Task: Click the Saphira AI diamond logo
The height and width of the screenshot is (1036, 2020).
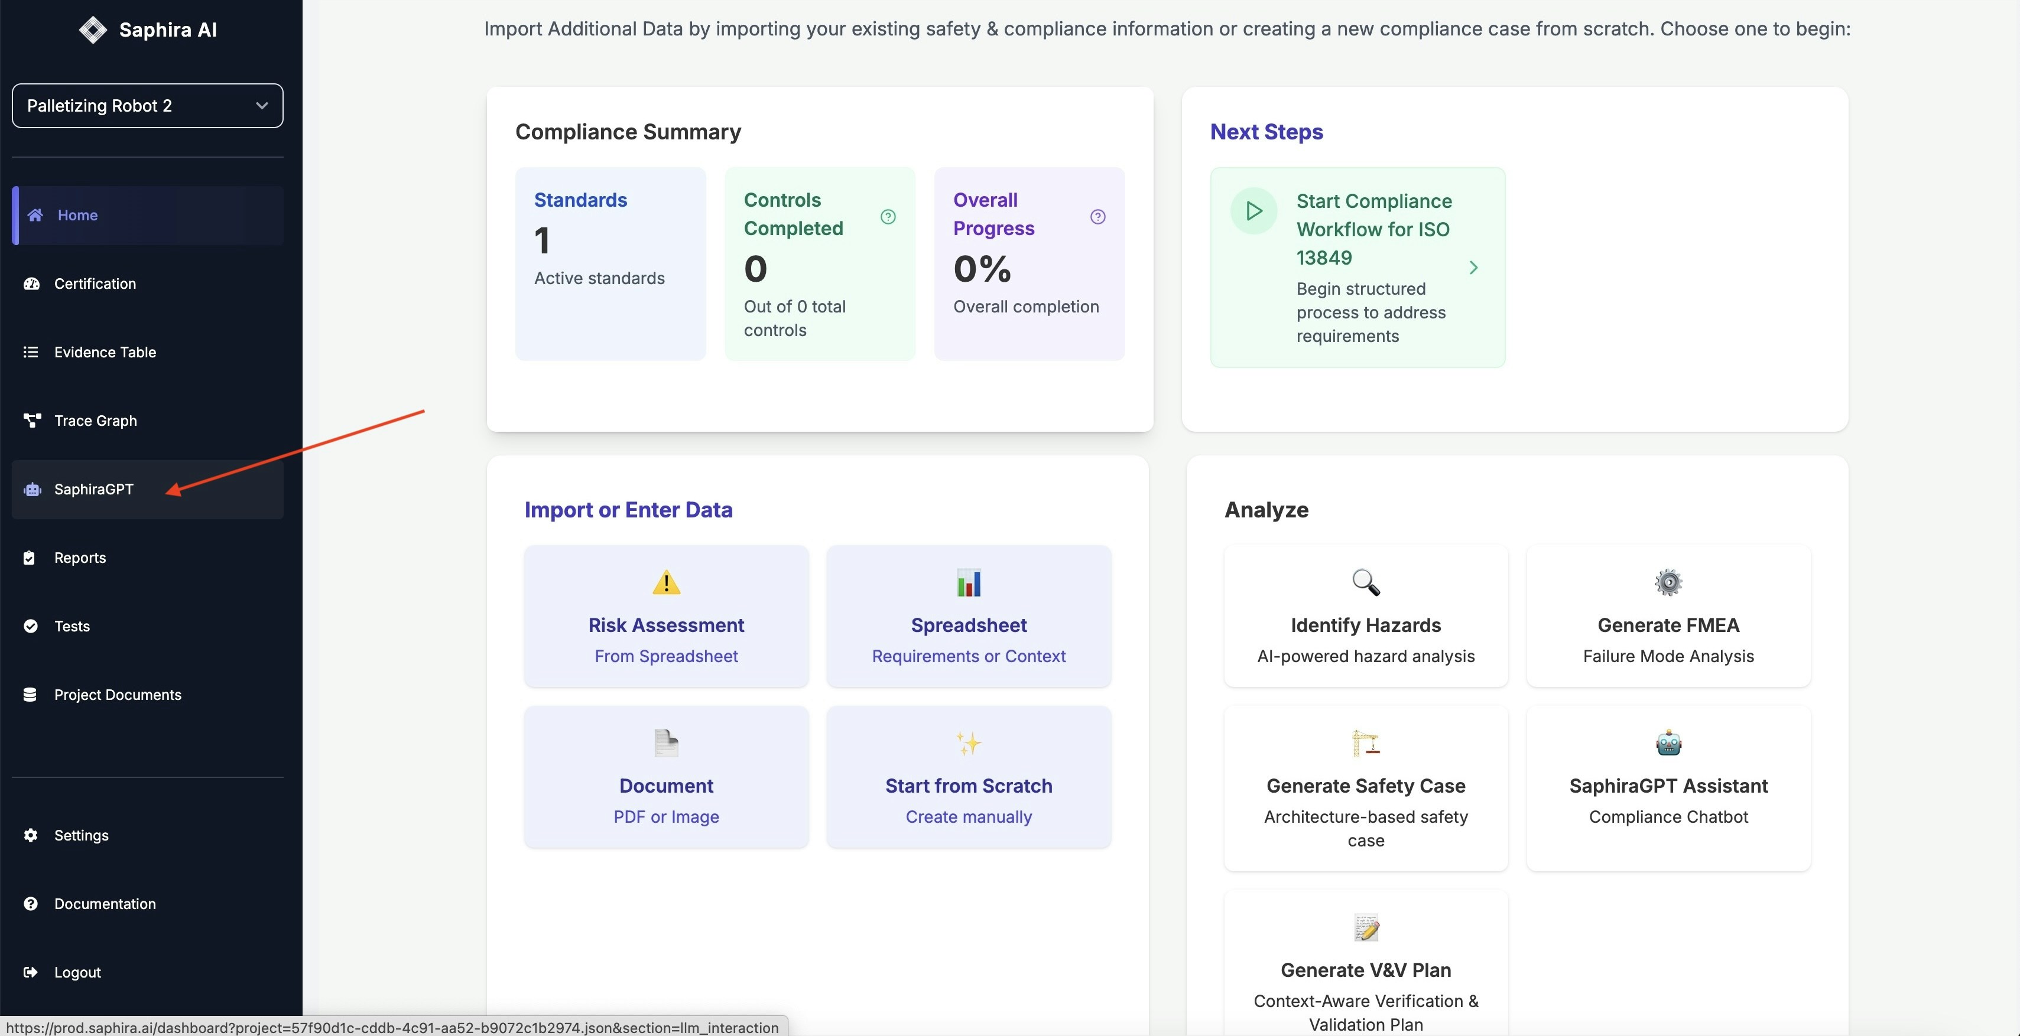Action: [x=93, y=30]
